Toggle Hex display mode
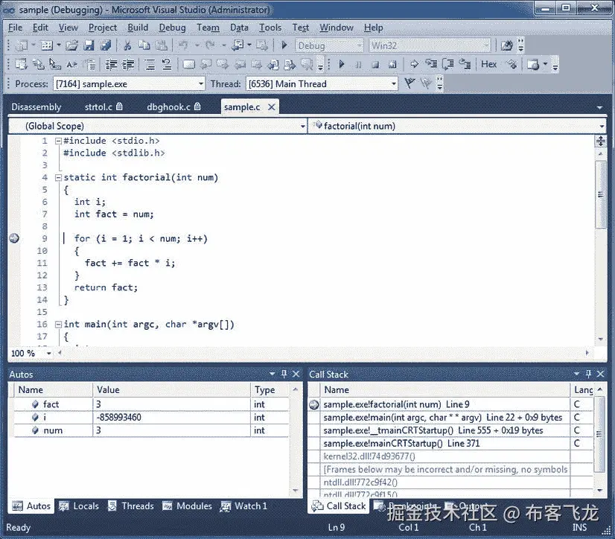The width and height of the screenshot is (615, 539). (488, 64)
